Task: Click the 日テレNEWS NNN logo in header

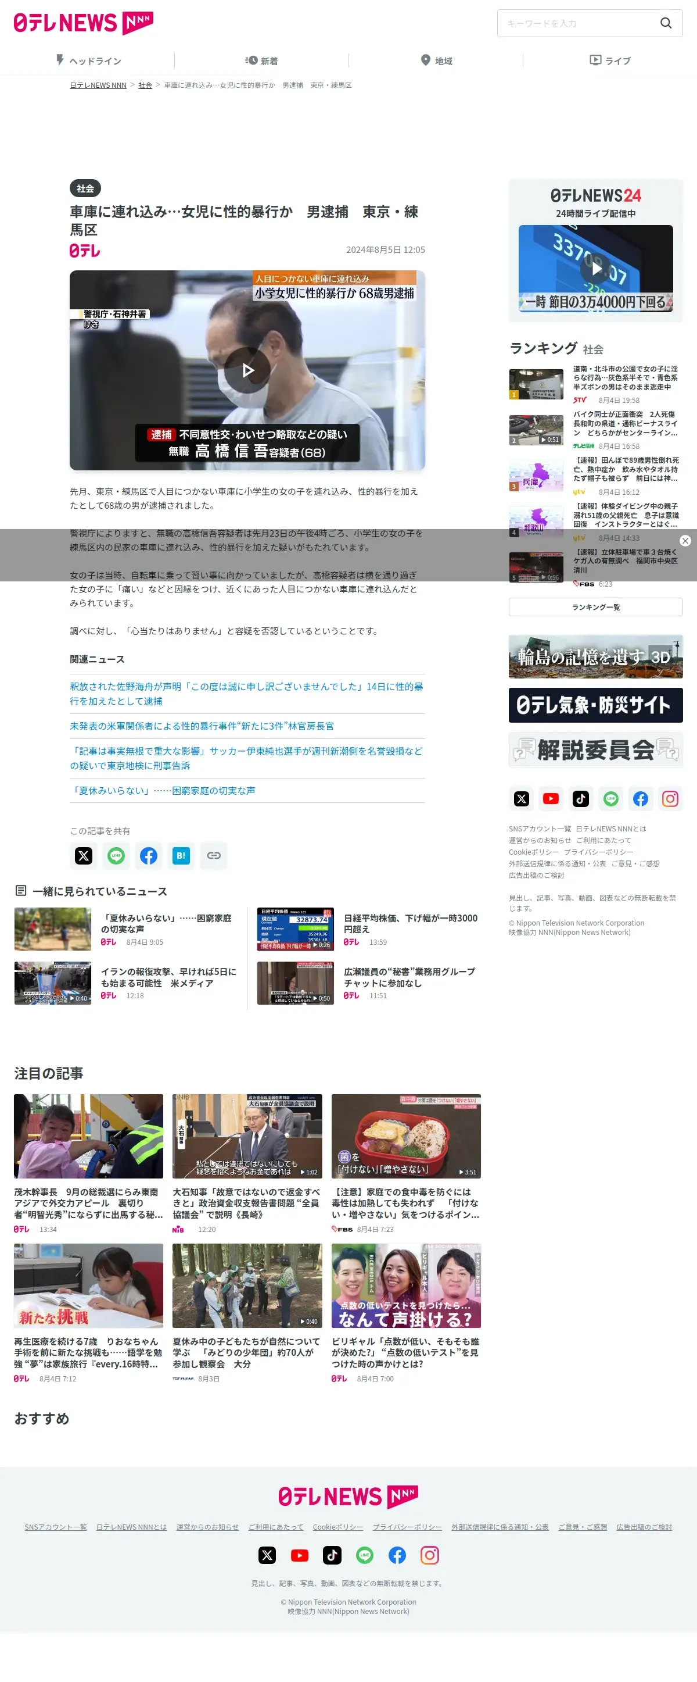Action: [x=84, y=23]
